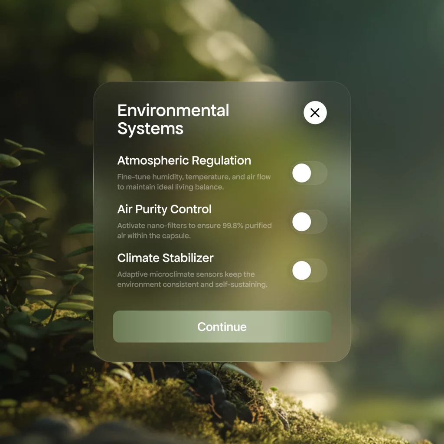The image size is (444, 444).
Task: Click the humidity and temperature description text
Action: point(193,182)
